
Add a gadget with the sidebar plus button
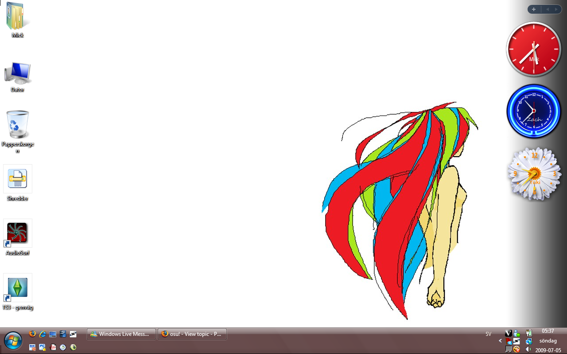[534, 9]
